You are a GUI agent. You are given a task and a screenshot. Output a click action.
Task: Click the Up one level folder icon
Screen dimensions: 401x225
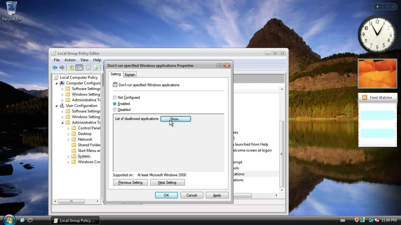(x=72, y=67)
